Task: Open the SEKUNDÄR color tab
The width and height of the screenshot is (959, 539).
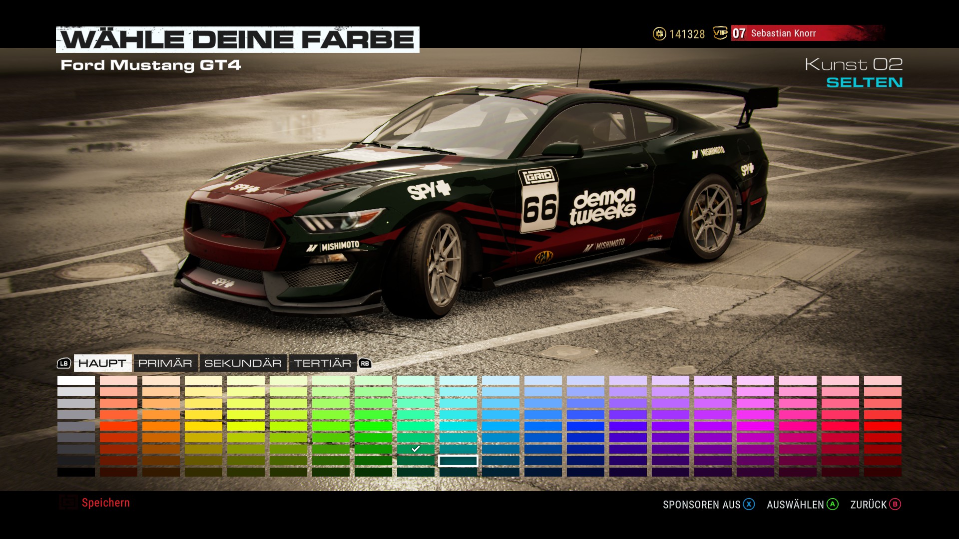Action: pos(243,363)
